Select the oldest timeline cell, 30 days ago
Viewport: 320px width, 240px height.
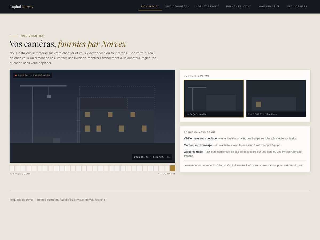[12, 168]
